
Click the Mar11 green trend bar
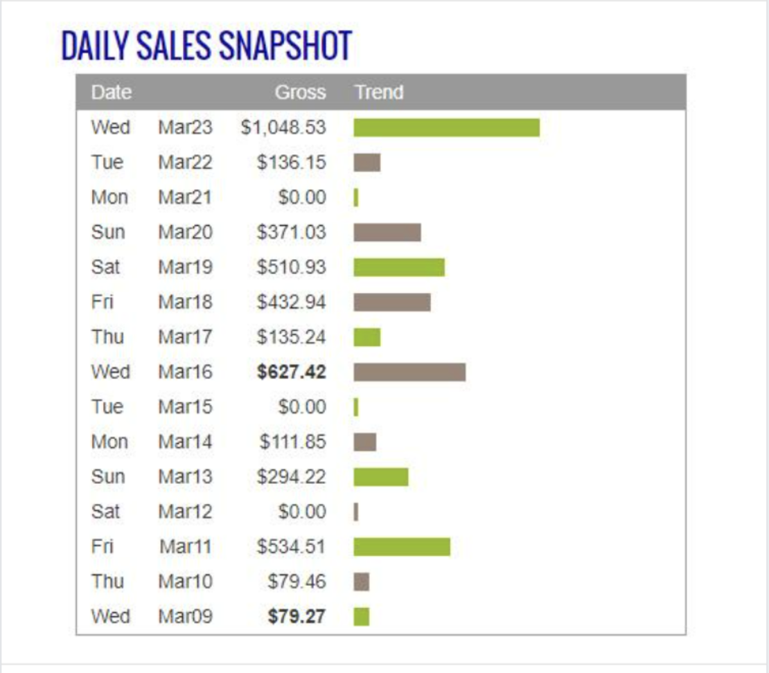coord(402,547)
